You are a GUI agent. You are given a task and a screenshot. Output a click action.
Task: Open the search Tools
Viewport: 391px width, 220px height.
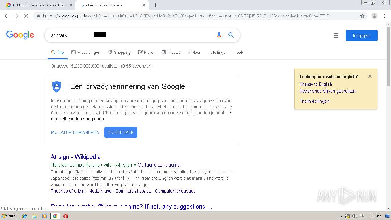pyautogui.click(x=239, y=52)
